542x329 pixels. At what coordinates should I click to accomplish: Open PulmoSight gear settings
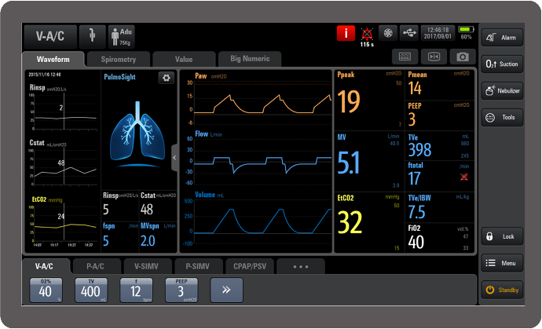[x=165, y=78]
